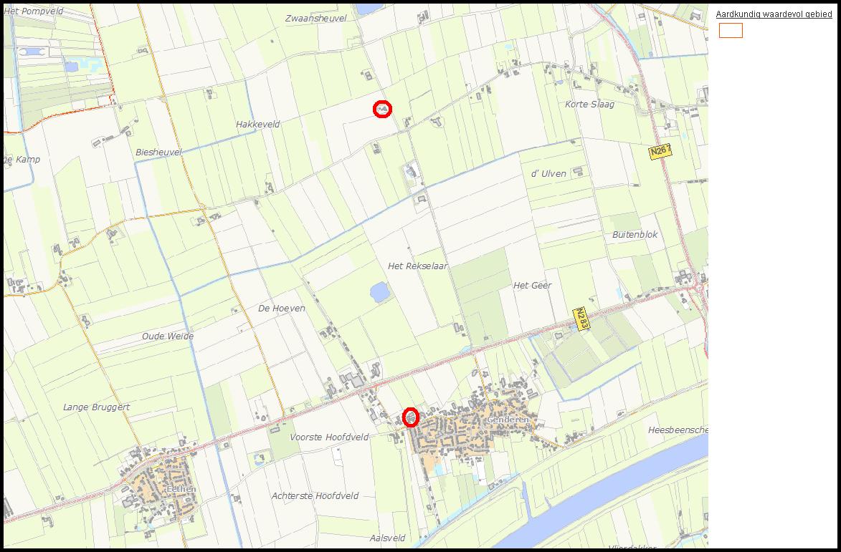Click the 'Lange Bruggert' map label

97,407
